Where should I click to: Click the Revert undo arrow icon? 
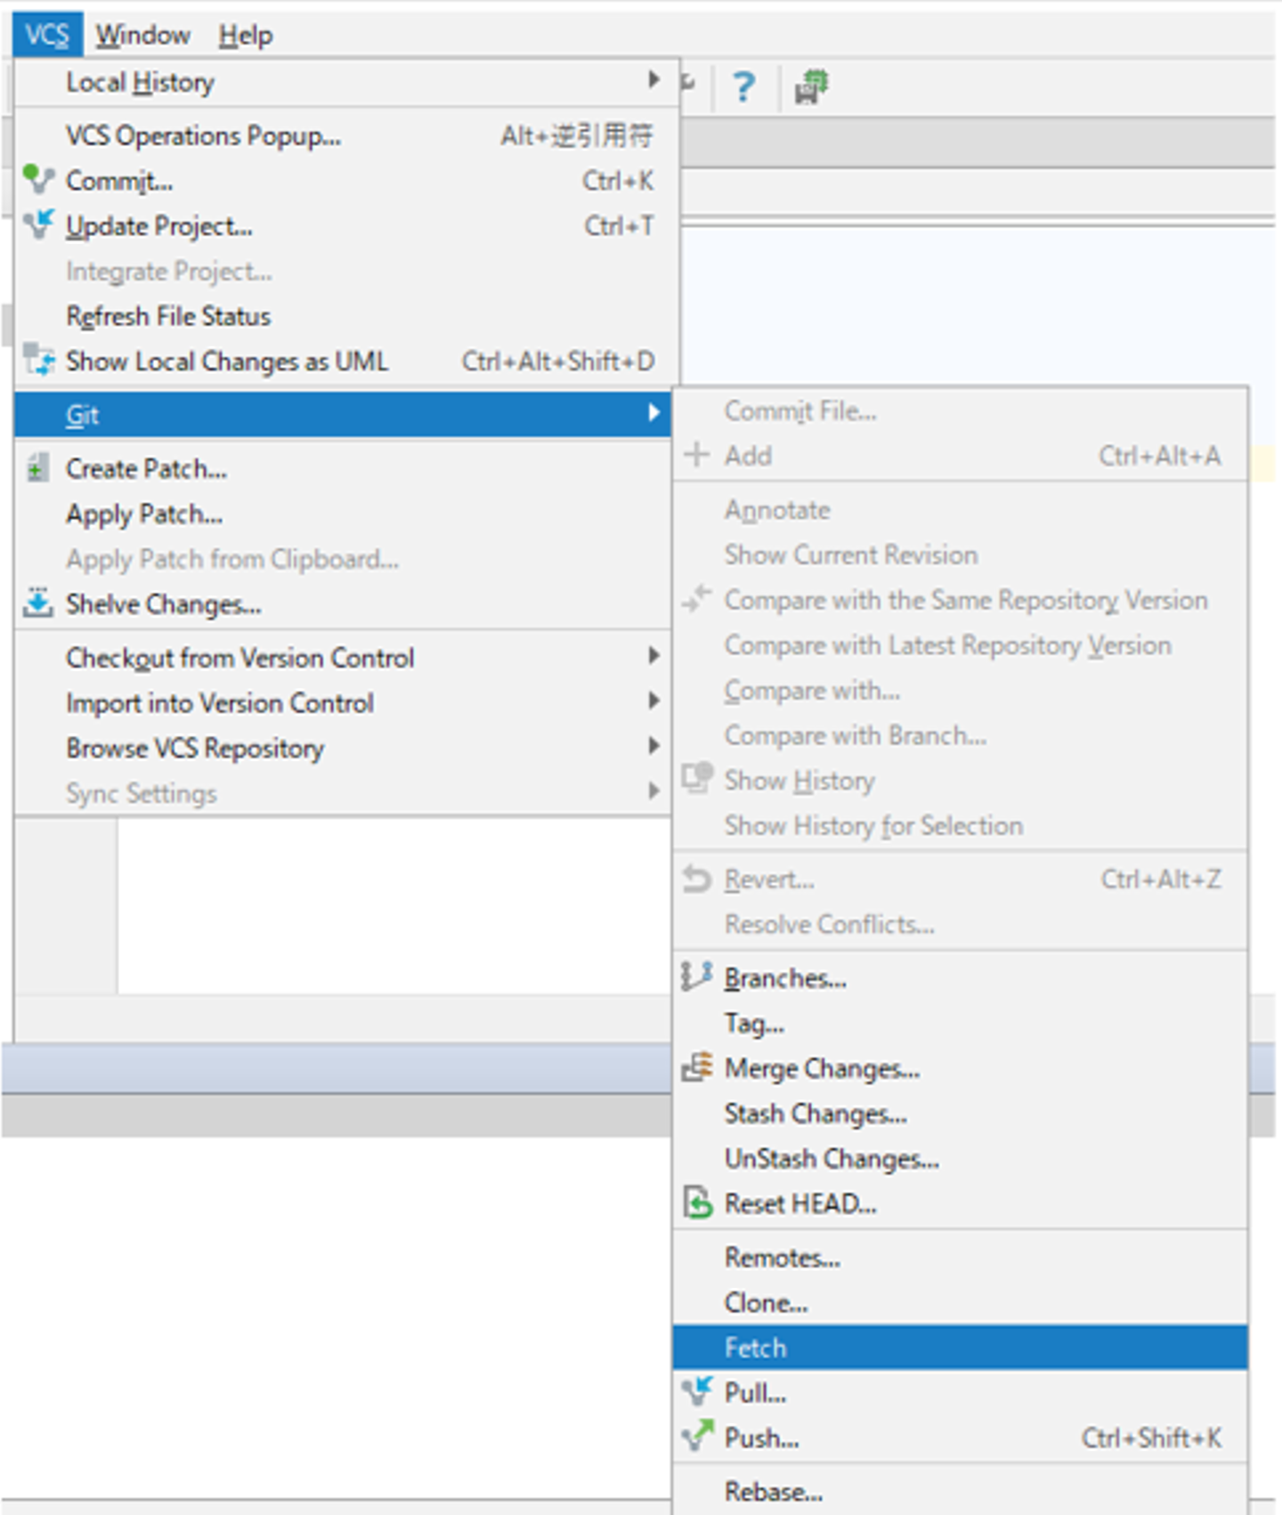[x=697, y=879]
